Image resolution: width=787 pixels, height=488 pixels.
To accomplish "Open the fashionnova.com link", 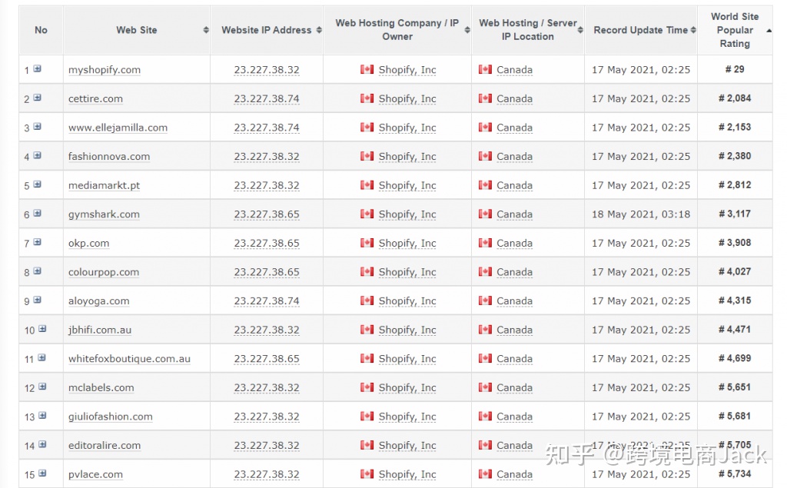I will pos(109,157).
